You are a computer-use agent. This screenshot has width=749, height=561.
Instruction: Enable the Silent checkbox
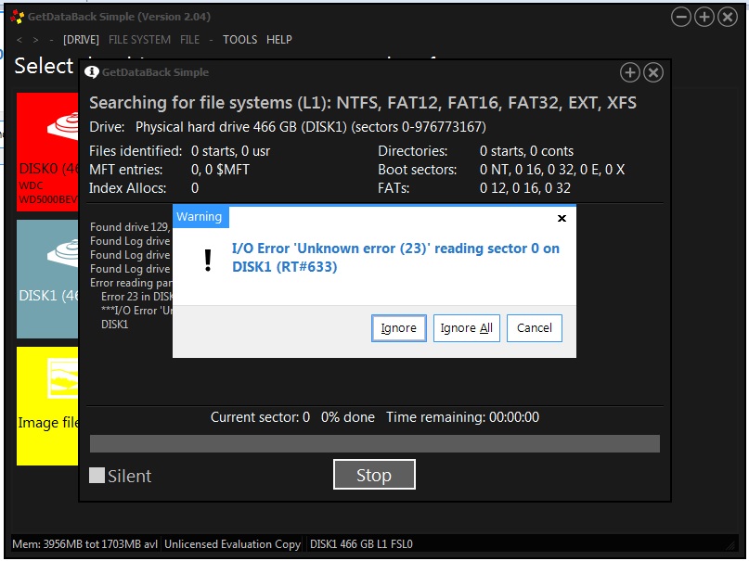97,475
